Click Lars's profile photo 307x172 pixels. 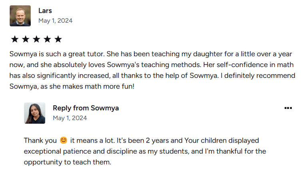click(x=20, y=16)
